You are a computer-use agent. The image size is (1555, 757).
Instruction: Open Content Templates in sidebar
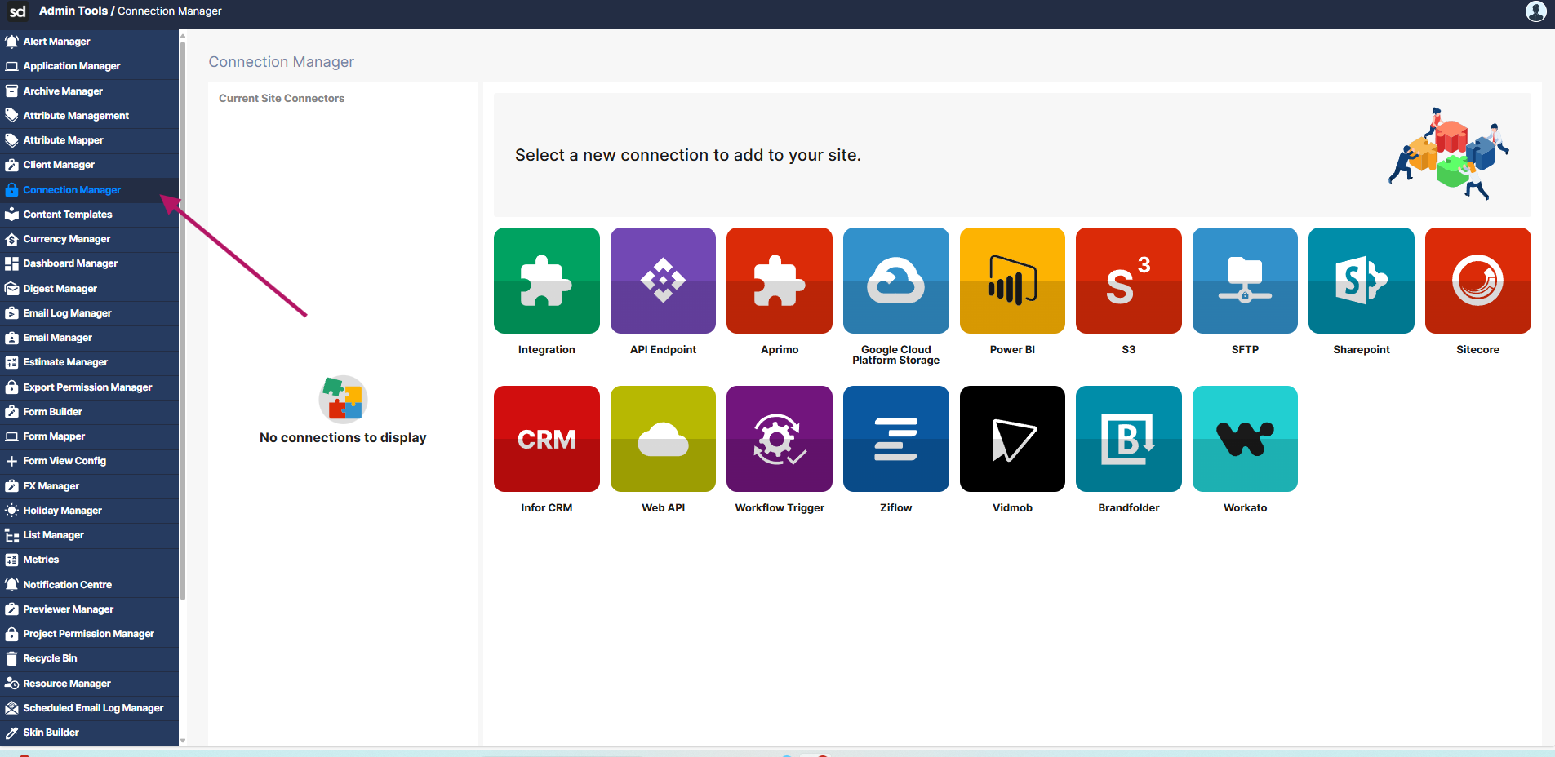coord(89,215)
